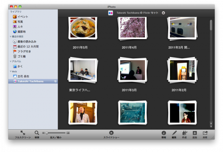Open the 2011年3月 関... shinkansen thumbnail

tap(182, 28)
